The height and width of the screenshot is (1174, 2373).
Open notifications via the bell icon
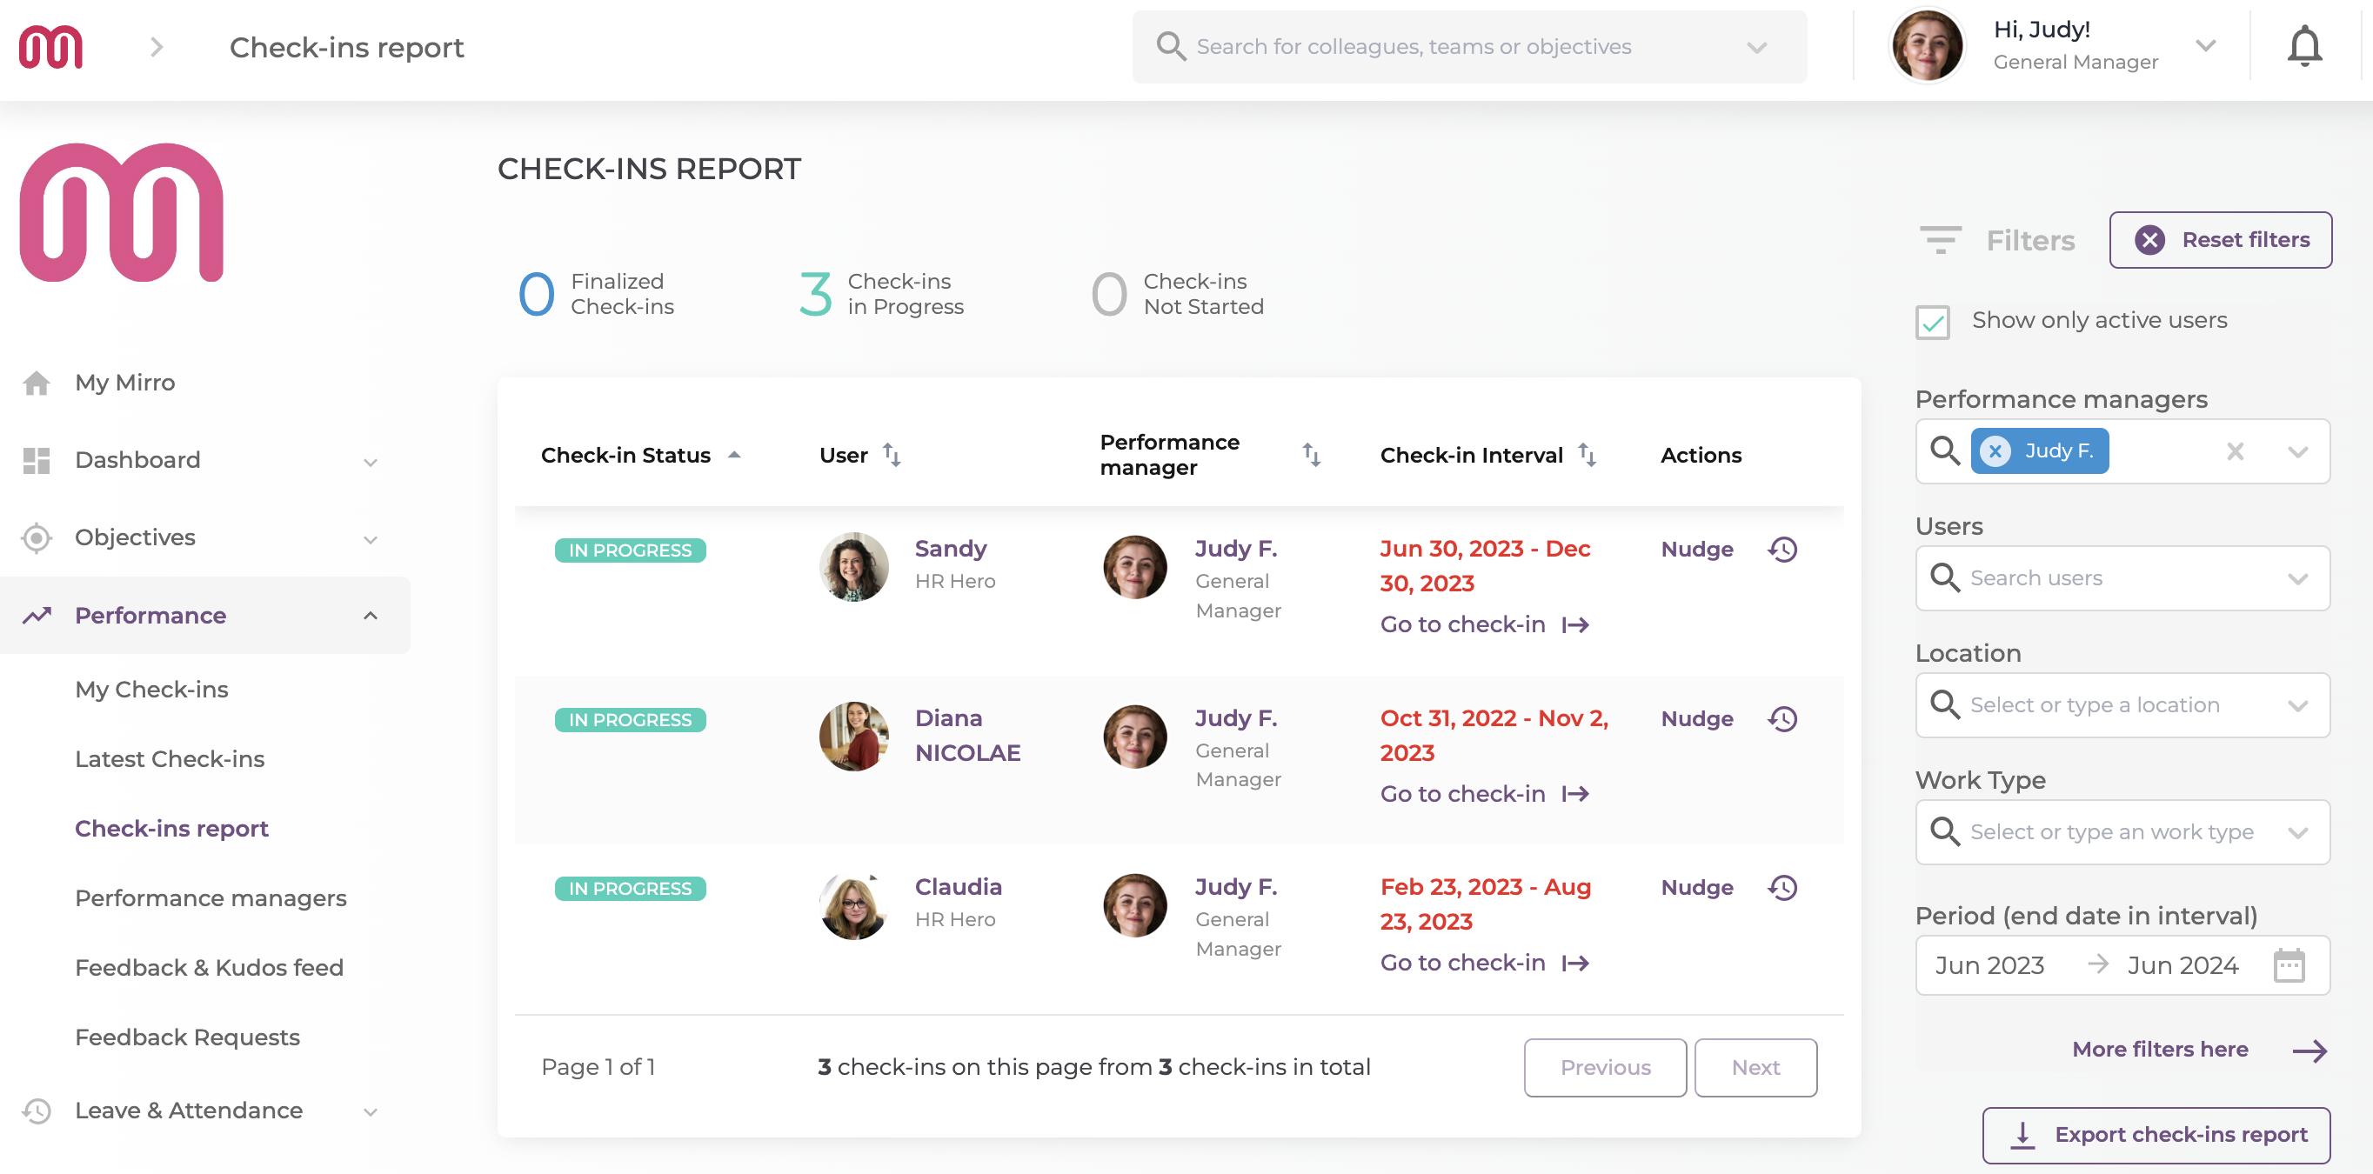tap(2304, 45)
